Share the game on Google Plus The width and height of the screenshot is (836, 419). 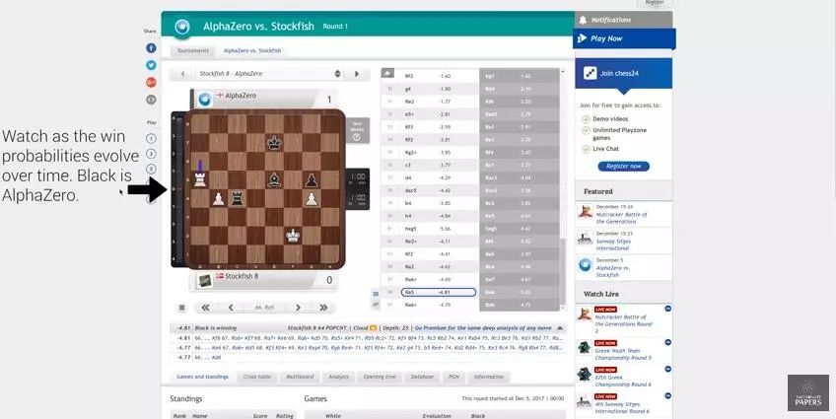point(151,82)
